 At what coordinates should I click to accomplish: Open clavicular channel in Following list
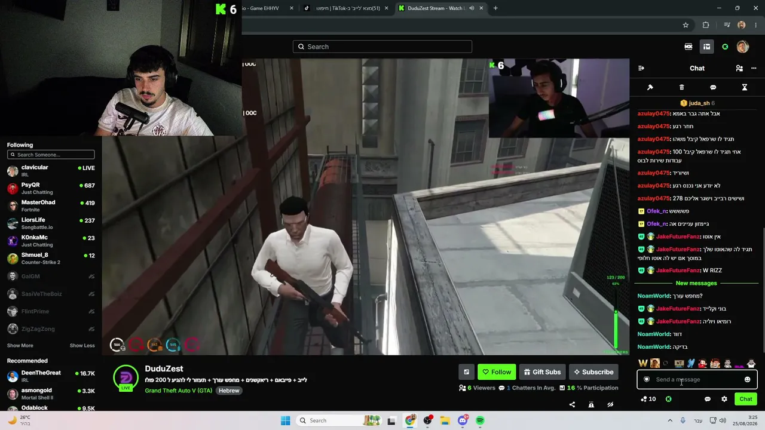[x=51, y=171]
